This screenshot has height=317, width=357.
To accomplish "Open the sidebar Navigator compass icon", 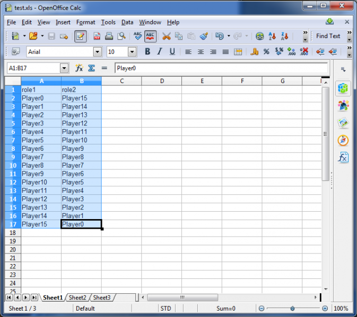I will (x=343, y=140).
